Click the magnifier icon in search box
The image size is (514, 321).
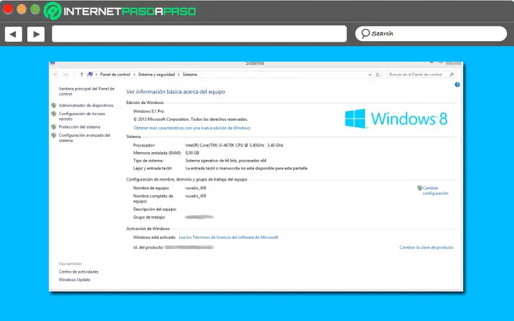(452, 74)
